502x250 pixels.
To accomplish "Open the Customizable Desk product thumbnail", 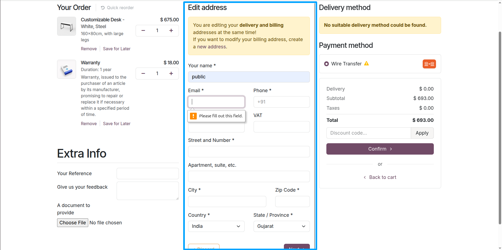I will click(67, 26).
